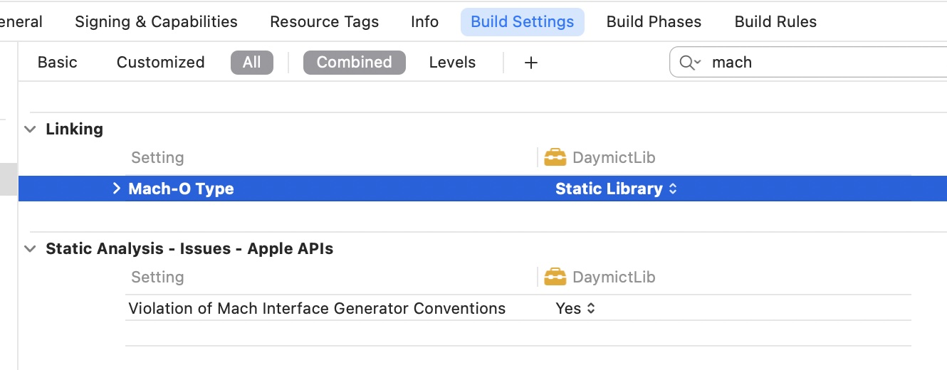This screenshot has width=947, height=370.
Task: Open the Build Rules tab
Action: 775,22
